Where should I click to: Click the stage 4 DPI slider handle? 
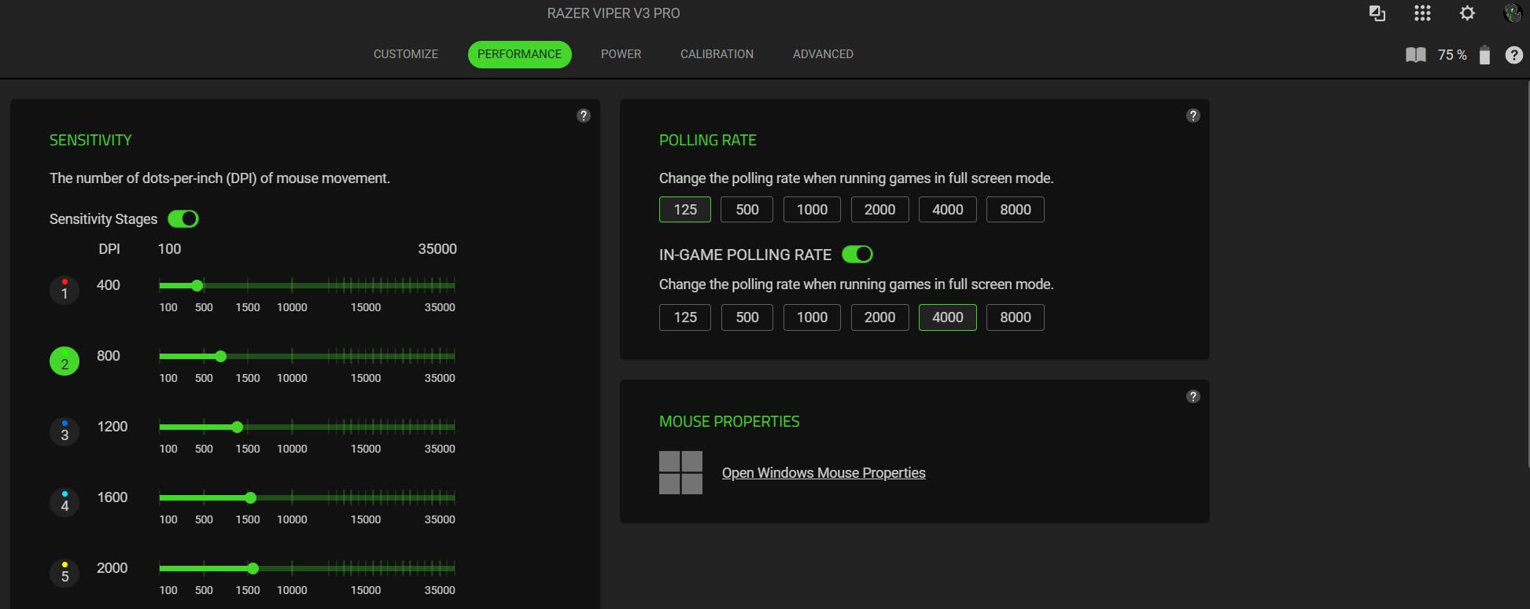click(251, 498)
